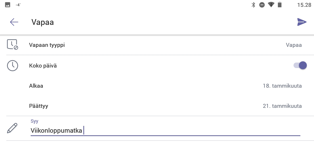Tap the Wi-Fi signal icon
Screen dimensions: 314x162
click(x=271, y=5)
